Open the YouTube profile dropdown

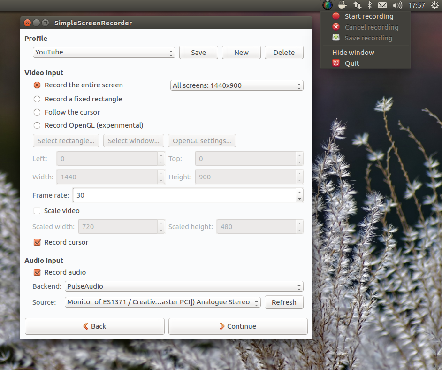pyautogui.click(x=104, y=53)
